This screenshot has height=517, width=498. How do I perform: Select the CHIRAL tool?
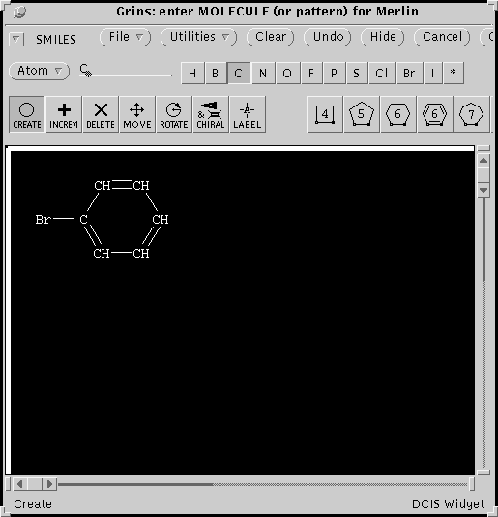pos(211,114)
